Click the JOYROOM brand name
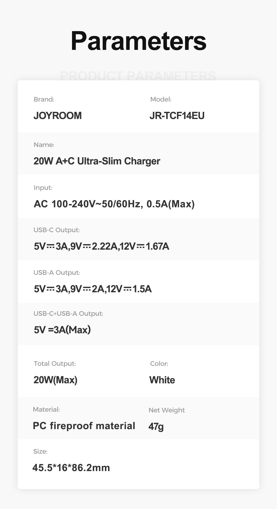This screenshot has height=509, width=277. click(x=58, y=116)
